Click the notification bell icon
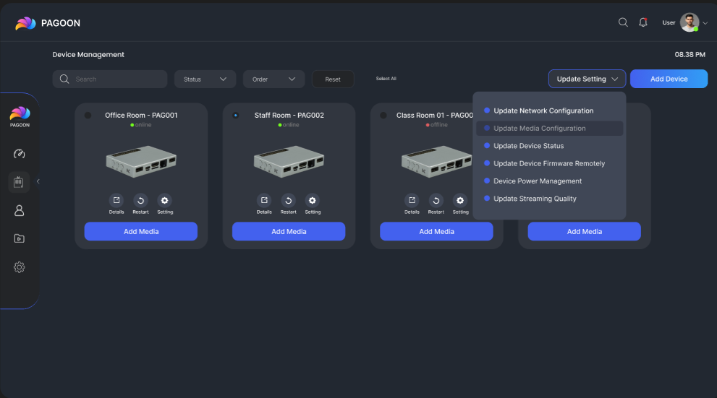Screen dimensions: 717x398 [x=642, y=22]
